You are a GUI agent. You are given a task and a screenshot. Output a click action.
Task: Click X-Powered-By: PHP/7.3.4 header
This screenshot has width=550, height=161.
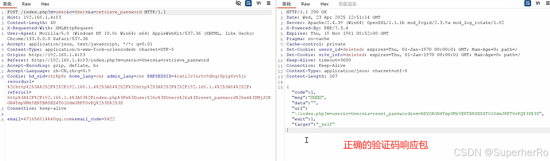coord(317,28)
